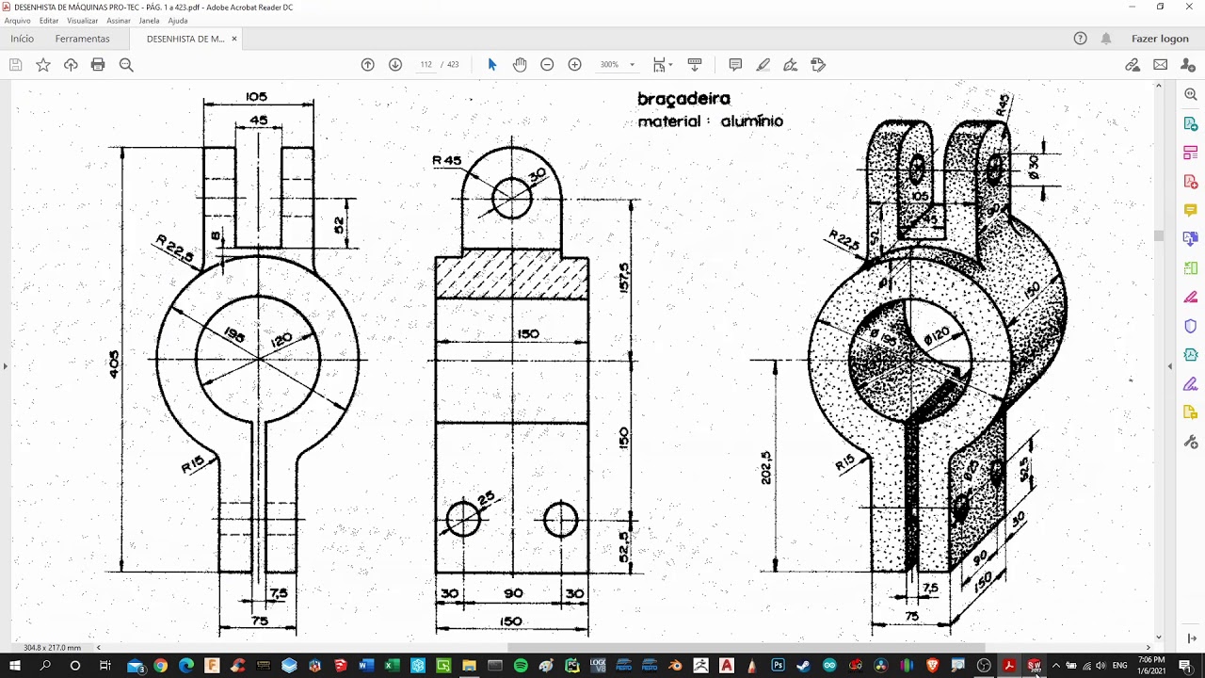Click the page number field showing 112
This screenshot has width=1205, height=678.
(x=426, y=65)
